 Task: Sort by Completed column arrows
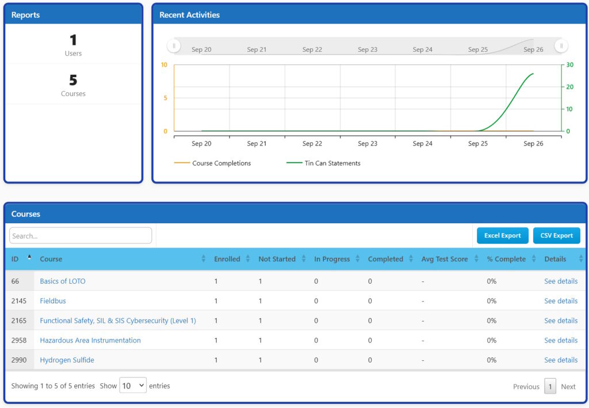tap(411, 259)
